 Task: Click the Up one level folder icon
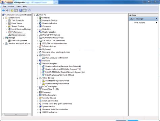click(x=12, y=10)
